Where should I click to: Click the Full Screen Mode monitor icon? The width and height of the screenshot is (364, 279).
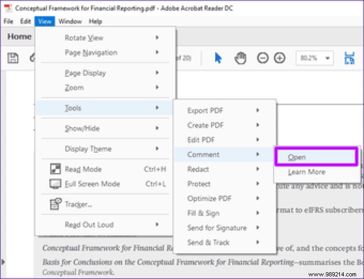coord(56,184)
